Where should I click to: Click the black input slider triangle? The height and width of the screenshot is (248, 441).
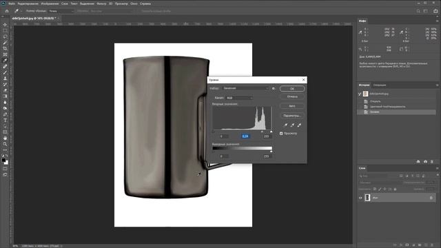[x=213, y=132]
